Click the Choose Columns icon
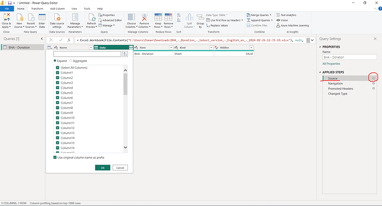The height and width of the screenshot is (206, 382). click(131, 17)
